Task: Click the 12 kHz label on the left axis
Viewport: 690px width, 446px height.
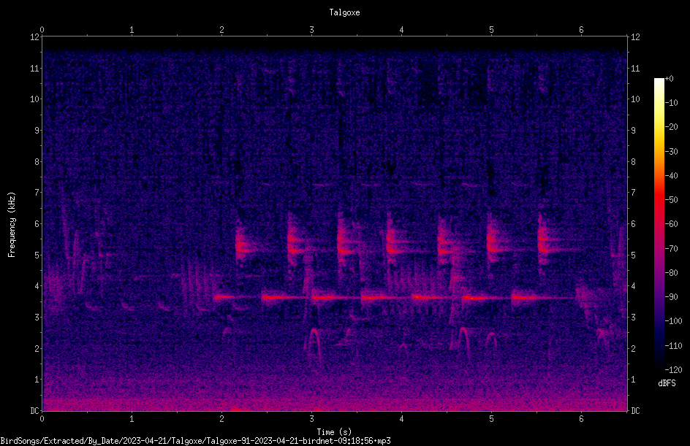Action: (34, 37)
